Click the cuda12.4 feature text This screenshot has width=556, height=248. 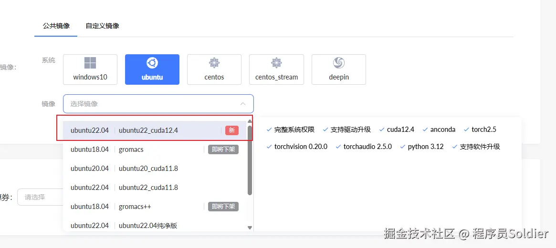coord(401,129)
